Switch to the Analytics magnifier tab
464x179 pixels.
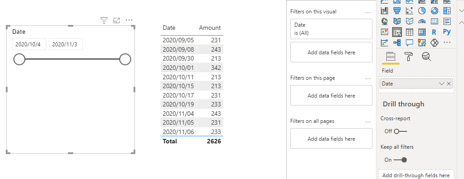(426, 56)
